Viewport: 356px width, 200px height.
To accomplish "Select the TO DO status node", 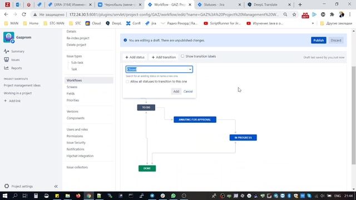I will coord(146,107).
